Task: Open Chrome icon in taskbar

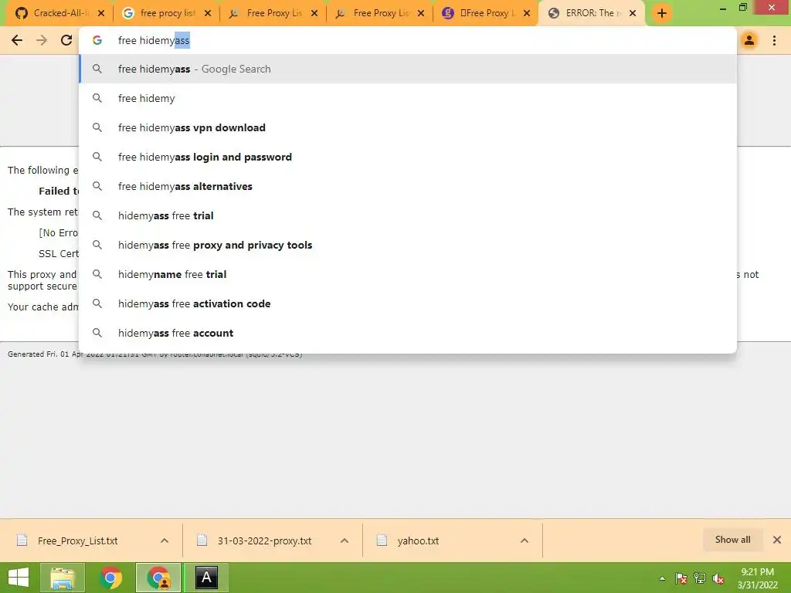Action: click(111, 578)
